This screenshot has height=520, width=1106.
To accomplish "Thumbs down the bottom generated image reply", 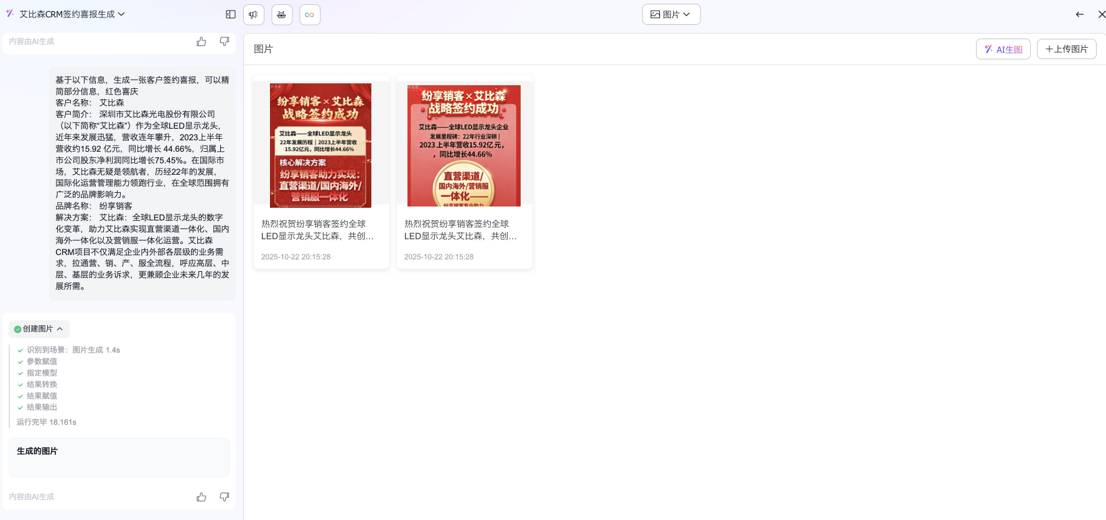I will (x=224, y=497).
